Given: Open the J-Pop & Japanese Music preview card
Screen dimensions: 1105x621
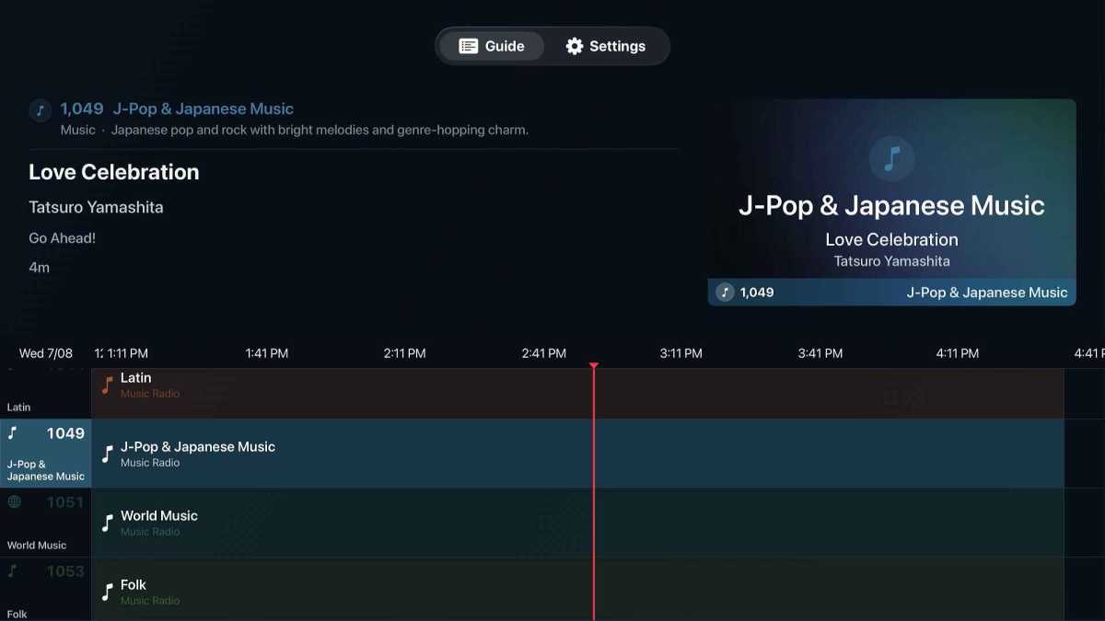Looking at the screenshot, I should pos(891,202).
